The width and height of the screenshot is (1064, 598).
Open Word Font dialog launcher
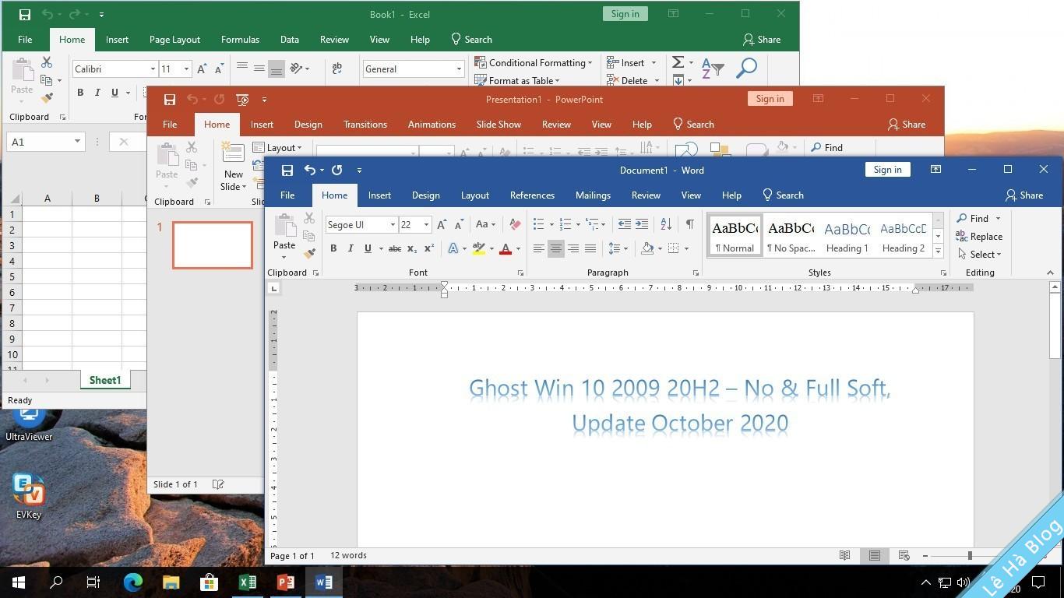click(520, 273)
